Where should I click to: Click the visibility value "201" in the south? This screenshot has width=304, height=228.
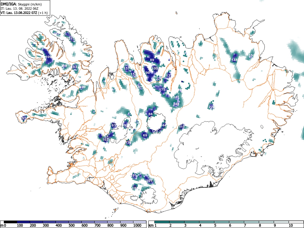point(149,181)
